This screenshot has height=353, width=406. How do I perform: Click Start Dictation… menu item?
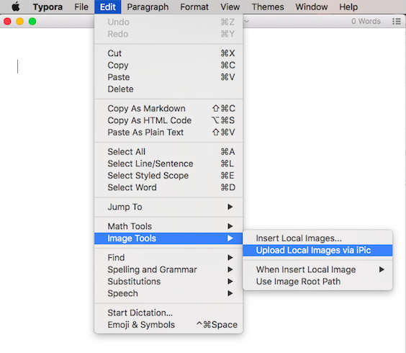168,313
